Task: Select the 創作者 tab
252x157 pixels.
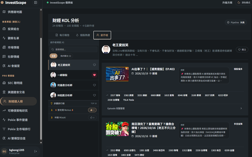Action: tap(102, 35)
